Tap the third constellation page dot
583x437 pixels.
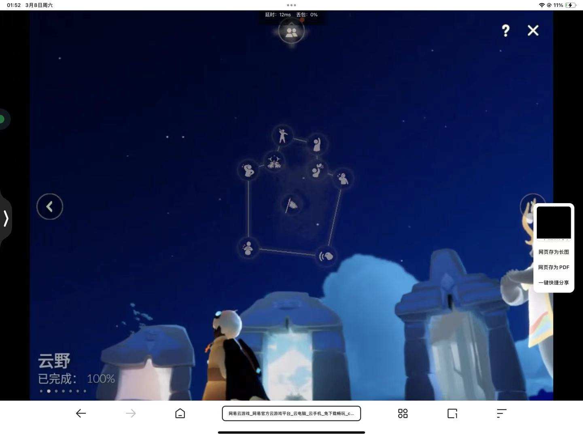coord(56,391)
